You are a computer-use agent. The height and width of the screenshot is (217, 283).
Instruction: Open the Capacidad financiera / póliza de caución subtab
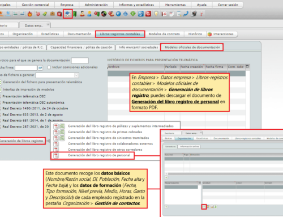click(82, 47)
